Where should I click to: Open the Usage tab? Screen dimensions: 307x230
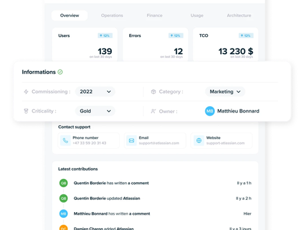(x=197, y=15)
